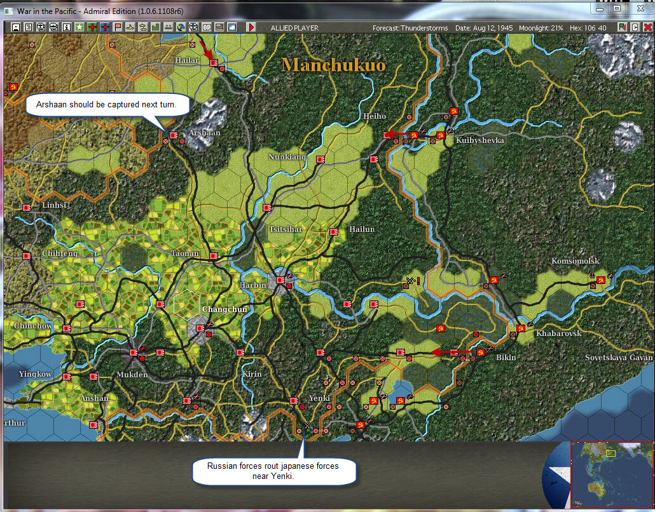The image size is (655, 512).
Task: Select the Soviet base marker at Bikin
Action: pyautogui.click(x=480, y=353)
